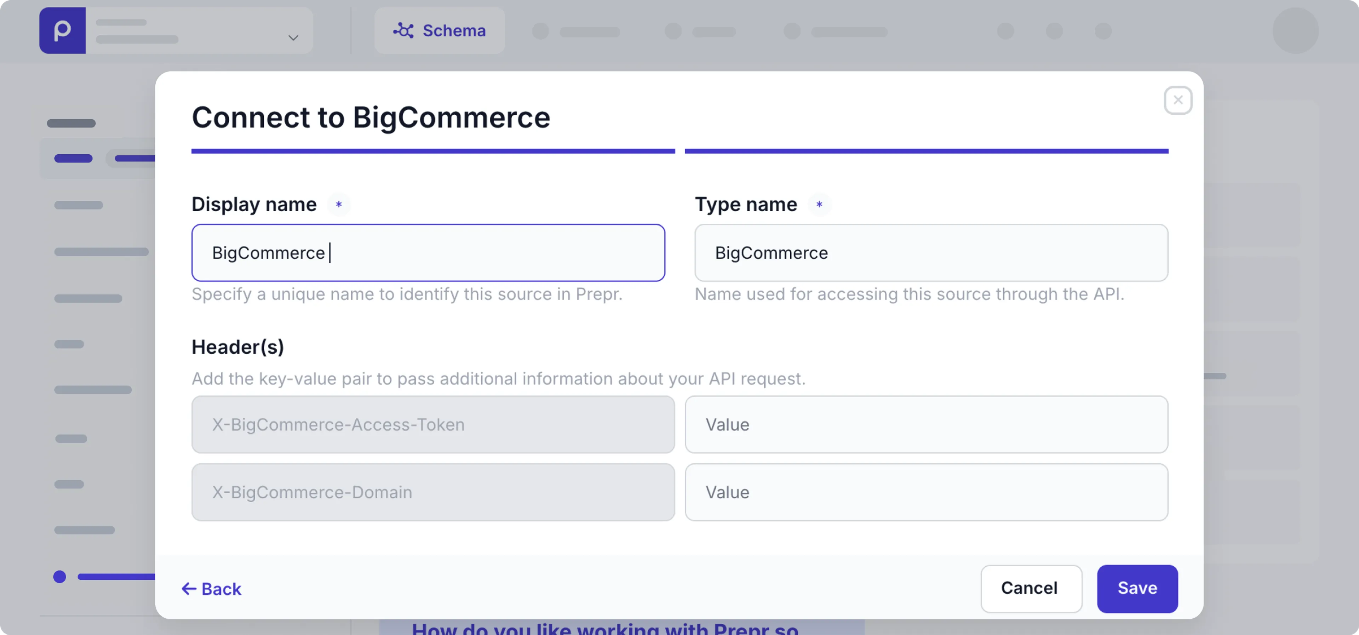The height and width of the screenshot is (635, 1359).
Task: Click the Value field next to X-BigCommerce-Domain
Action: pyautogui.click(x=928, y=492)
